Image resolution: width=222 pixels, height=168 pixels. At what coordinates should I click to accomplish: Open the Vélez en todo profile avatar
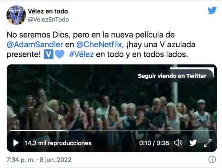16,15
